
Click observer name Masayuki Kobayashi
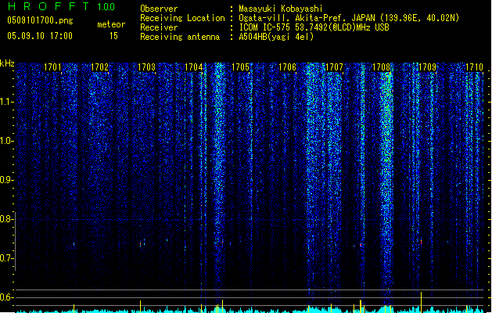coord(281,9)
